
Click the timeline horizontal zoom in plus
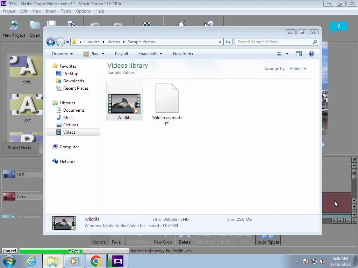pos(340,221)
